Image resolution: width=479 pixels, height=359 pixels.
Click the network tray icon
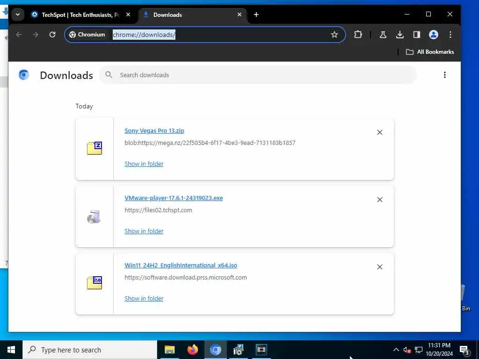pyautogui.click(x=419, y=350)
